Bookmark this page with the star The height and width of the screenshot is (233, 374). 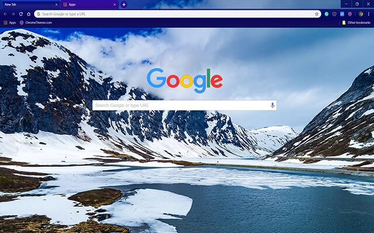[x=317, y=13]
